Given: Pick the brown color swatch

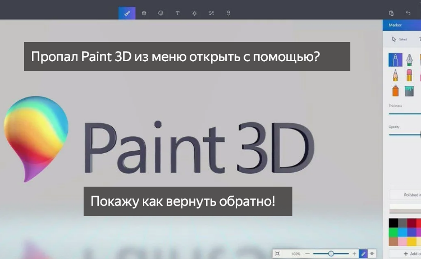Looking at the screenshot, I should click(393, 241).
